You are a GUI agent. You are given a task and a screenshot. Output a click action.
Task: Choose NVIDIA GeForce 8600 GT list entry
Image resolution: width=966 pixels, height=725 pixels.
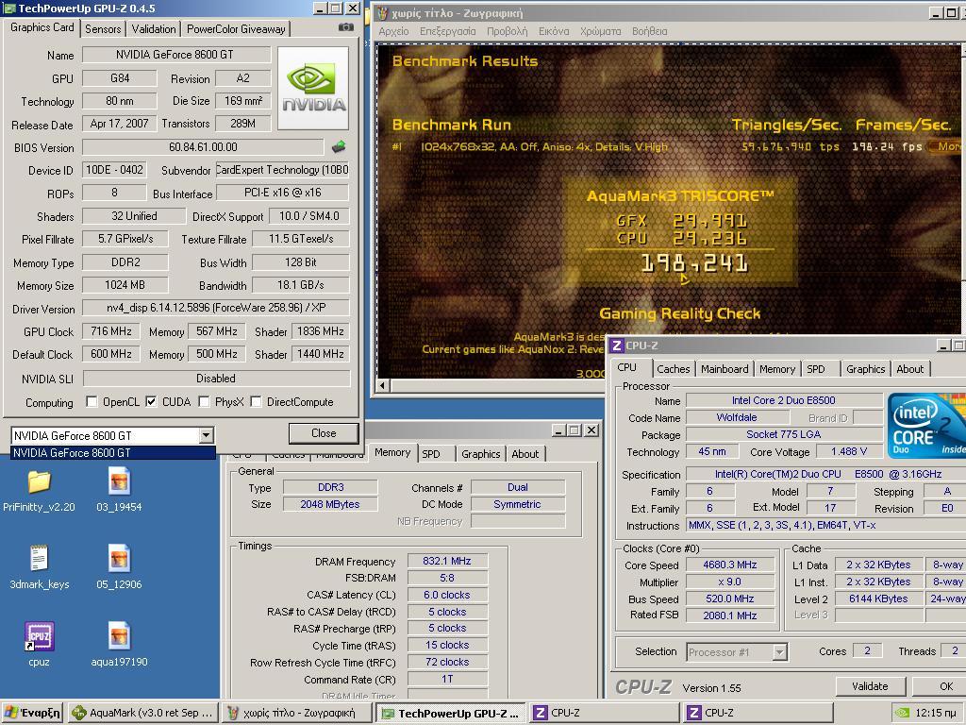pyautogui.click(x=113, y=452)
